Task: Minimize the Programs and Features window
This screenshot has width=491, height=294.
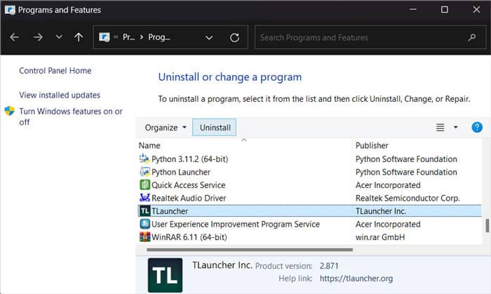Action: tap(413, 9)
